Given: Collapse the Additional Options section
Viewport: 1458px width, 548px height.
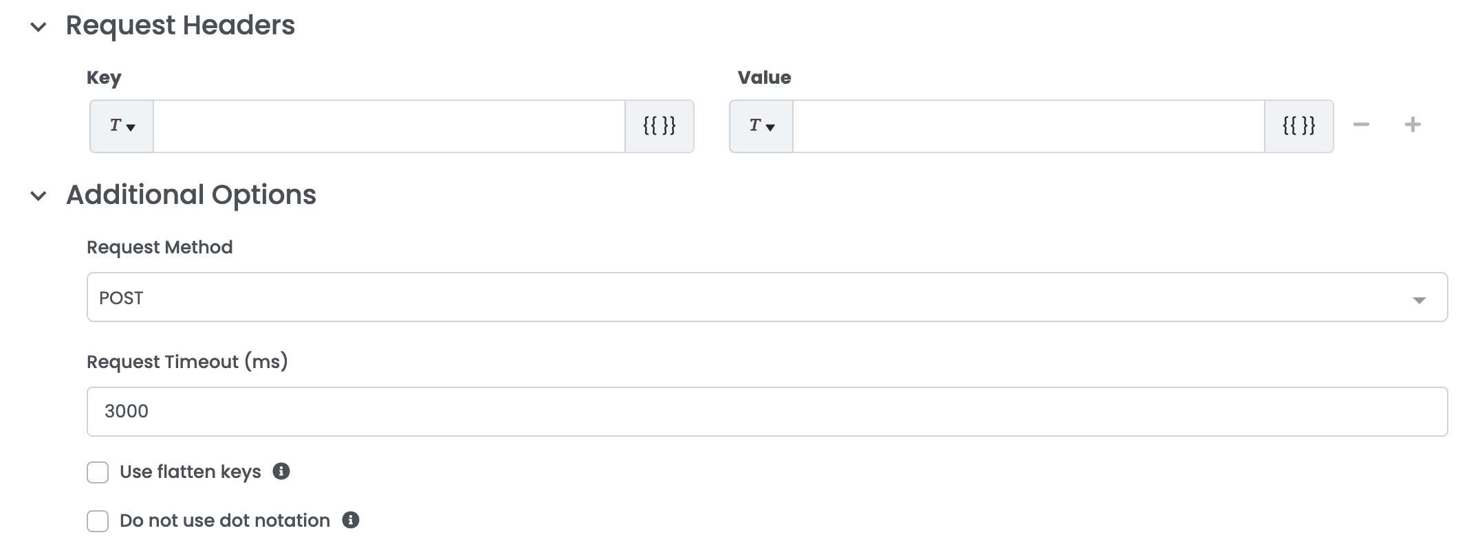Looking at the screenshot, I should (x=39, y=196).
